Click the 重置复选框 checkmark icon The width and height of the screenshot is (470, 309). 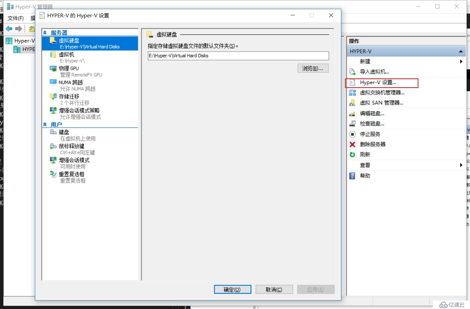(53, 174)
